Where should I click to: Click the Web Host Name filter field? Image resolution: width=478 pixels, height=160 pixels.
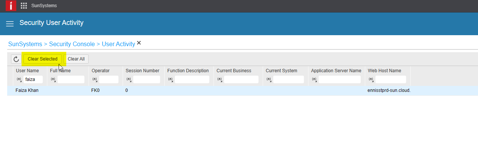pos(391,79)
